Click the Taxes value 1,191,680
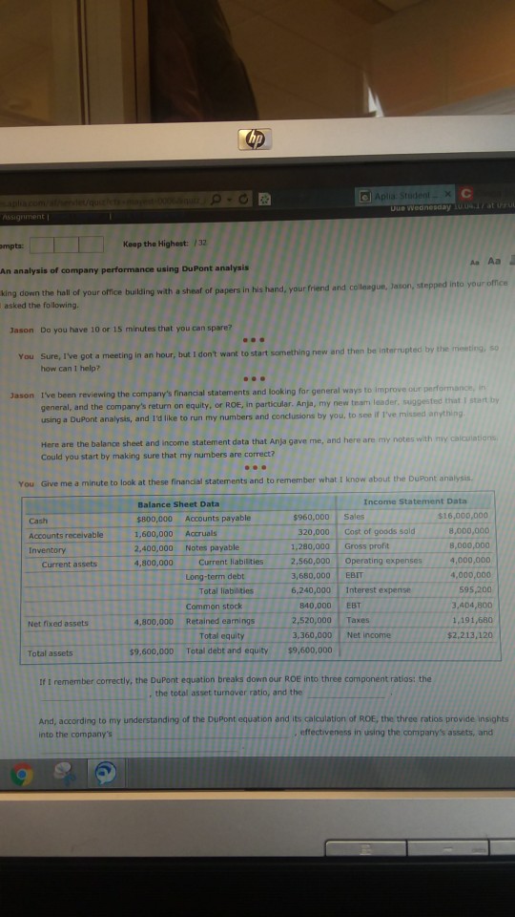 (x=472, y=619)
